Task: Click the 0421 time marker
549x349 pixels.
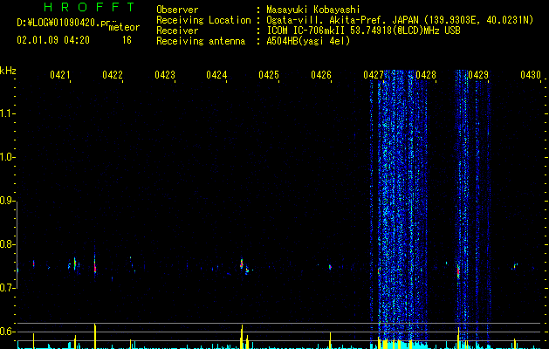Action: 60,74
